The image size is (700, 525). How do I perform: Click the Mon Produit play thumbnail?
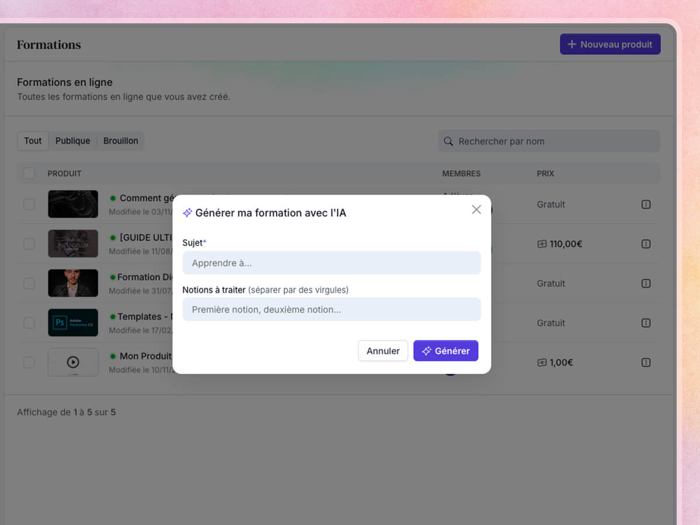point(73,362)
